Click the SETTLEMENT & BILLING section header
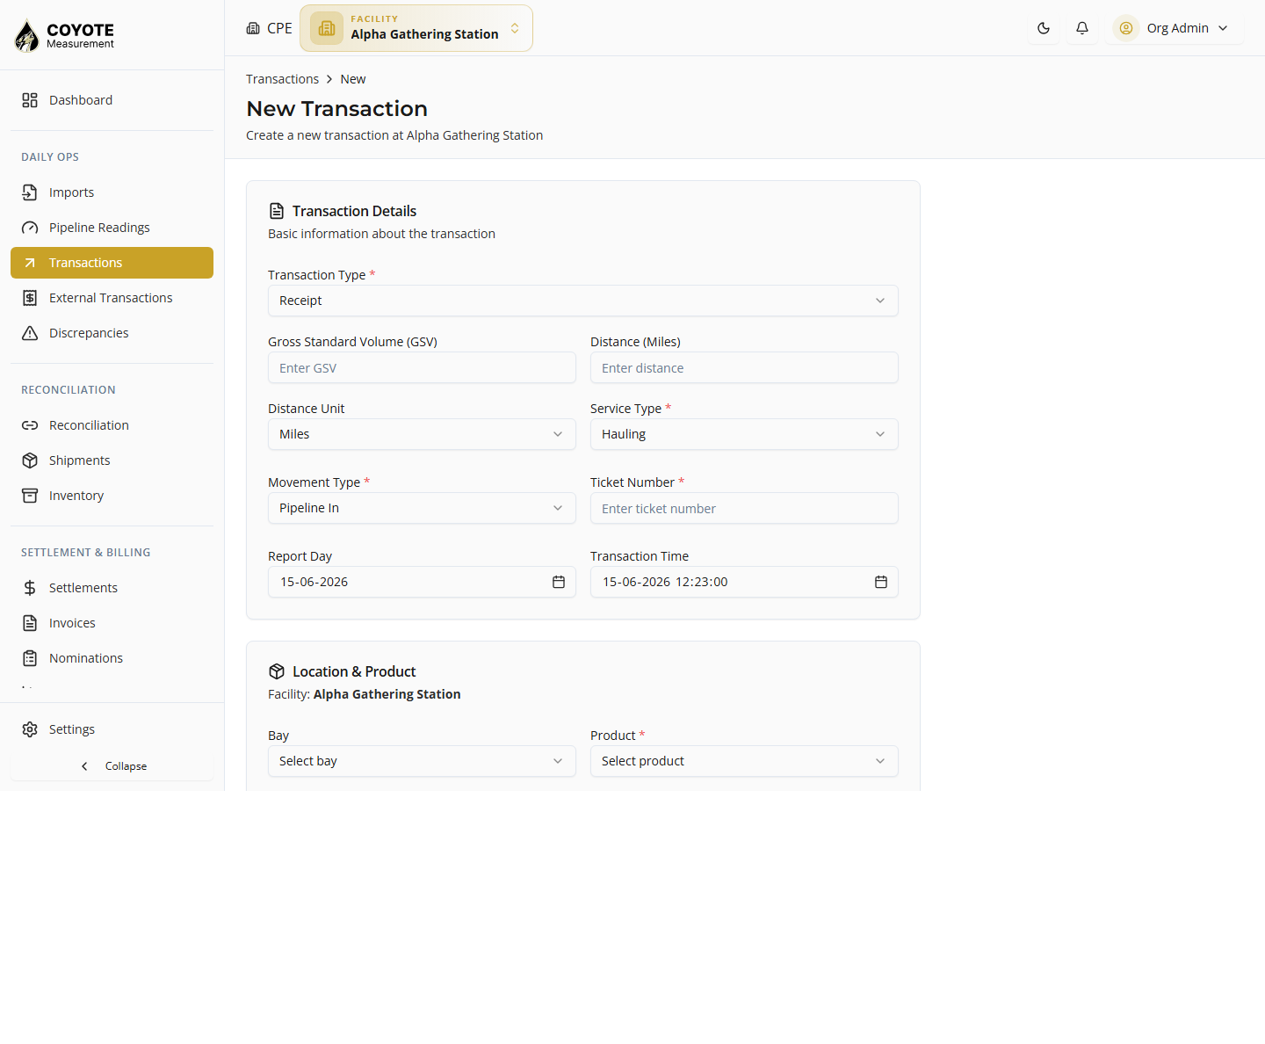1265x1044 pixels. [86, 553]
